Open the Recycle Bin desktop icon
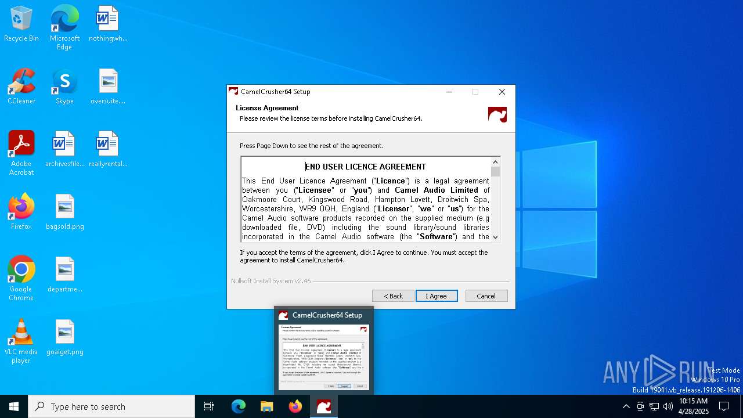Viewport: 743px width, 418px height. (x=21, y=24)
